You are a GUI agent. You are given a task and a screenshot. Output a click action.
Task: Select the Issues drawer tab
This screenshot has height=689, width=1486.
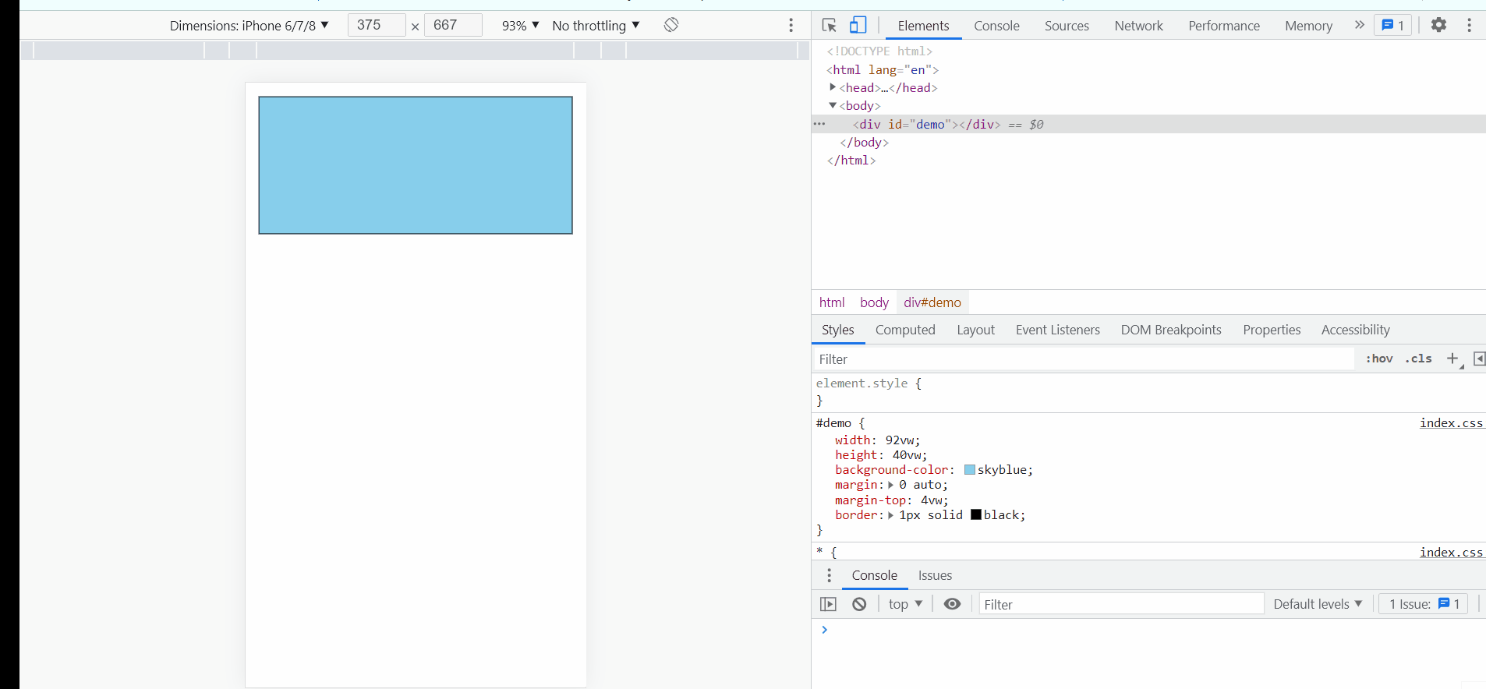point(935,575)
